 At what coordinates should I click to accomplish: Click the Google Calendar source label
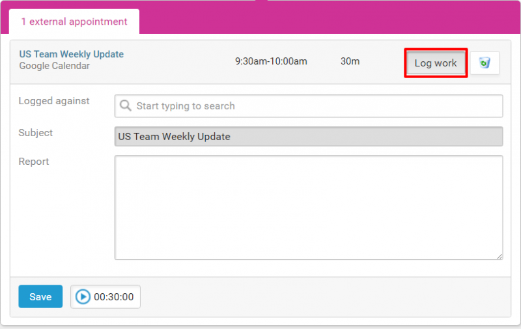(55, 66)
